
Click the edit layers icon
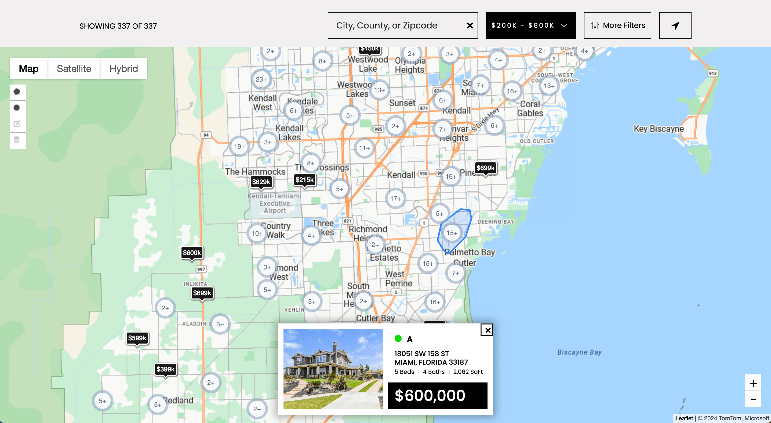[17, 124]
